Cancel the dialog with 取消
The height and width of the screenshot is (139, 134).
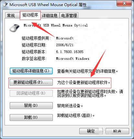point(117,131)
